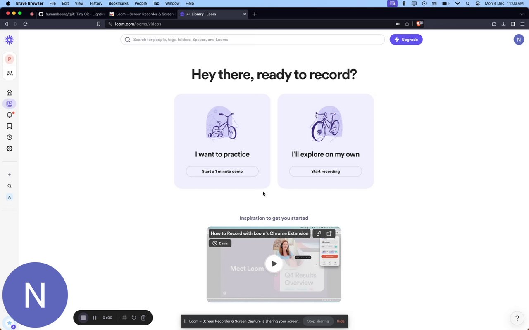Open the Extensions puzzle icon
The image size is (529, 330).
pyautogui.click(x=494, y=24)
